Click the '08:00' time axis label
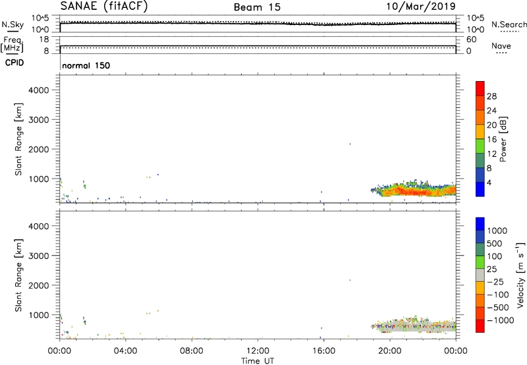Screen dimensions: 527x365 [x=192, y=351]
